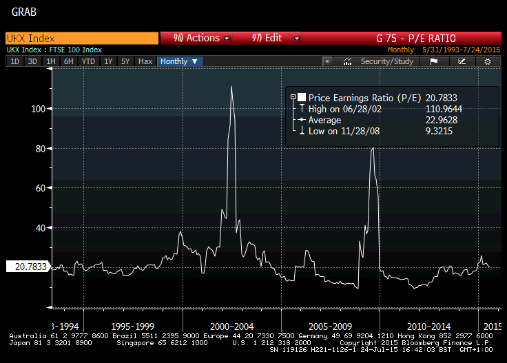Click the Low marker icon in legend

(x=302, y=131)
